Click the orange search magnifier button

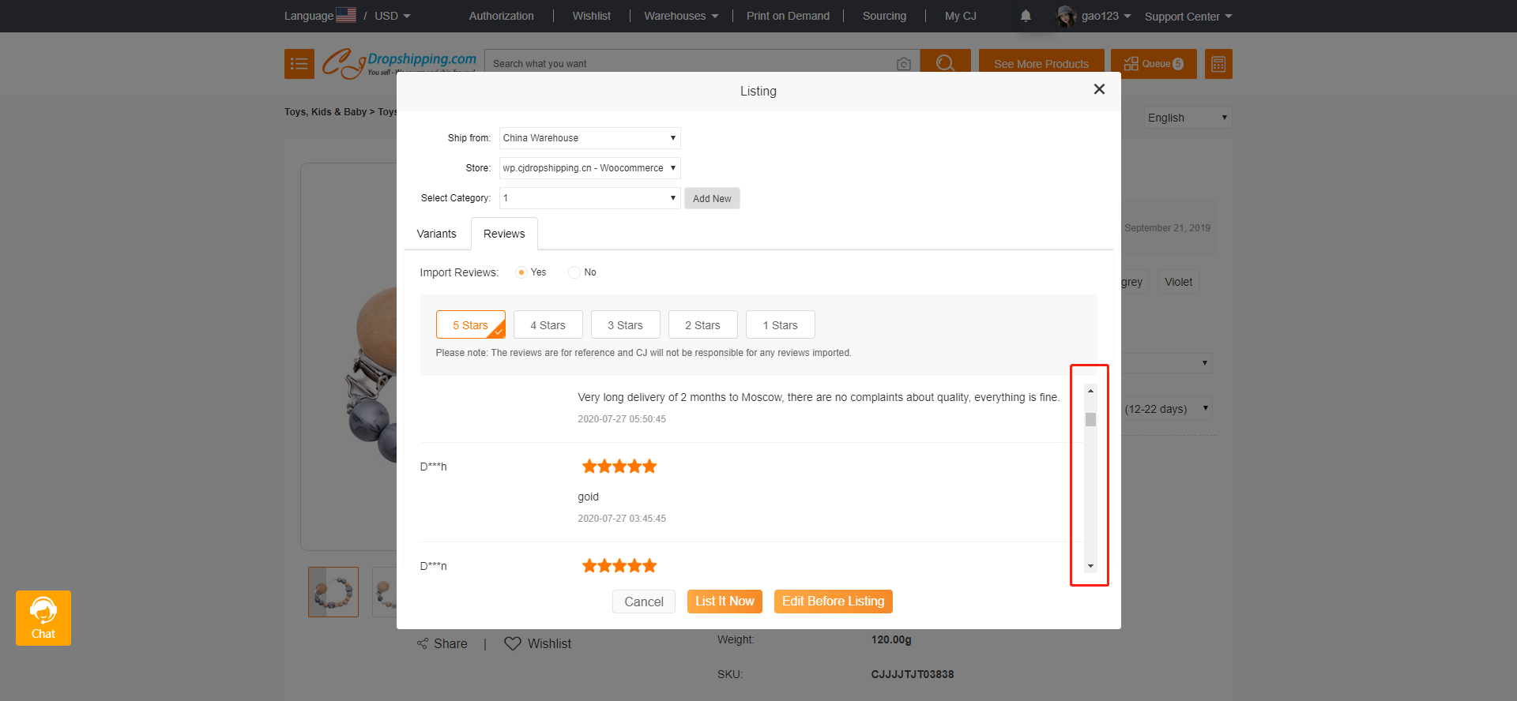click(945, 64)
